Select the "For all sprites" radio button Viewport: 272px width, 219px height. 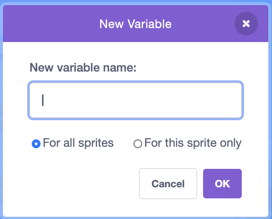(36, 143)
